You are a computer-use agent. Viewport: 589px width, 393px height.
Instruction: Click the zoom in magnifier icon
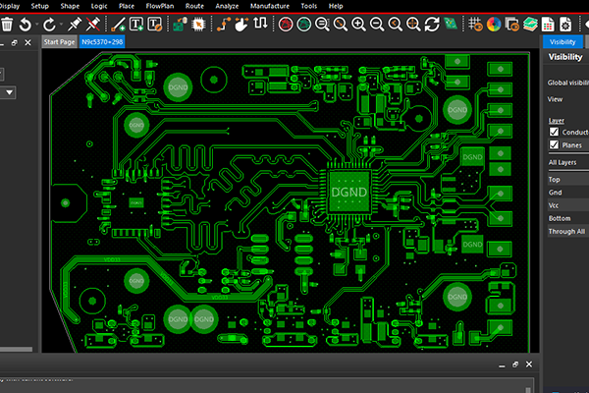tap(357, 24)
